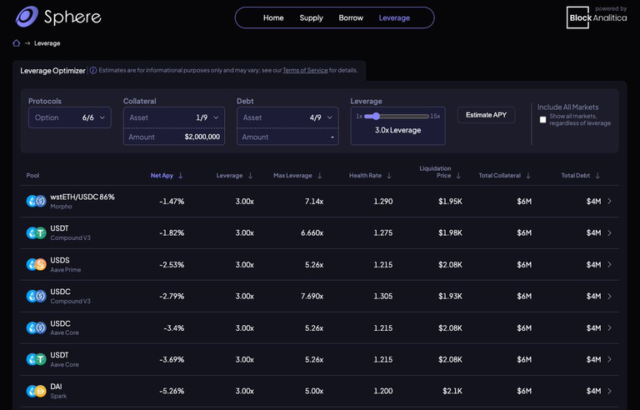Expand the USDS Aave Prime row chevron
The image size is (640, 410).
[x=609, y=265]
